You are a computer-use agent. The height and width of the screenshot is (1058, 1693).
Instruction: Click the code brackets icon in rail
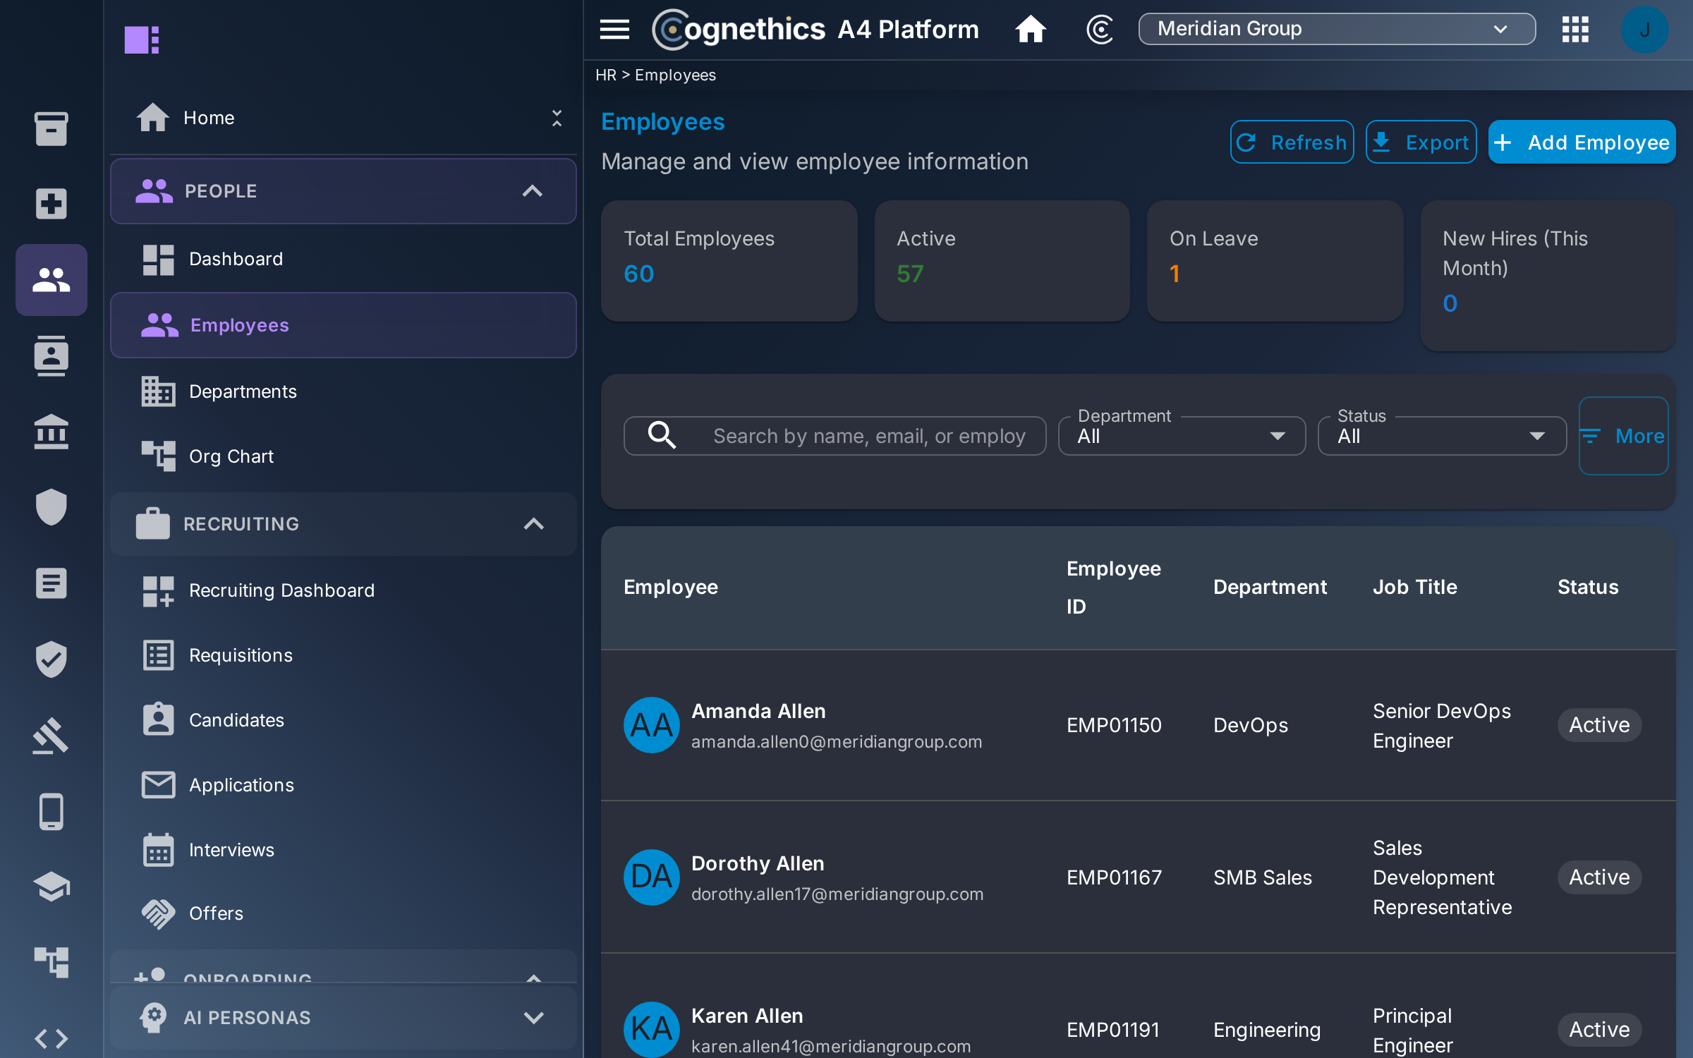click(51, 1038)
